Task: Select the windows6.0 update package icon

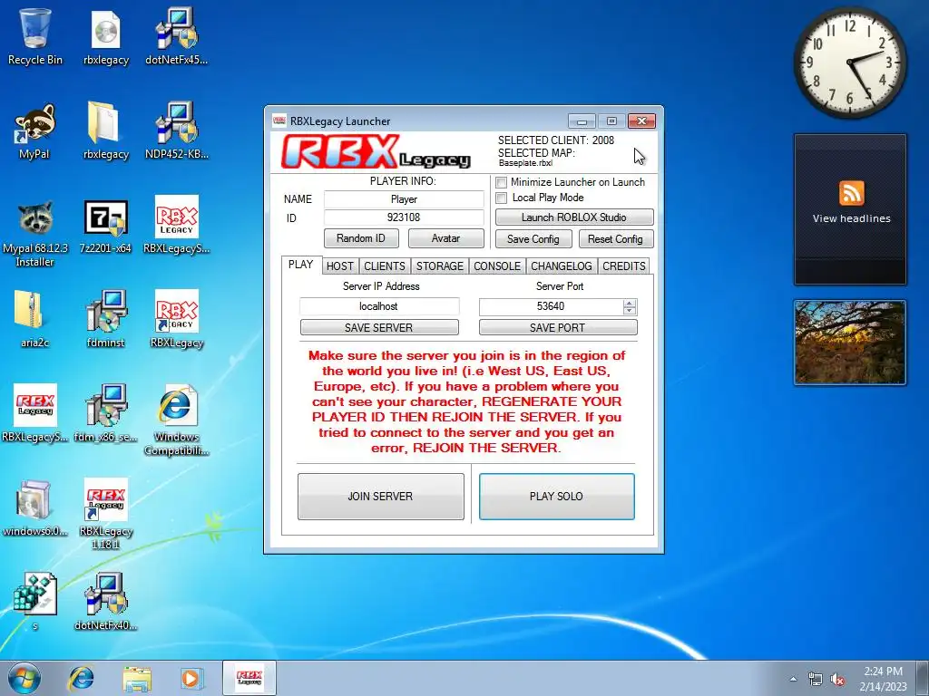Action: (35, 507)
